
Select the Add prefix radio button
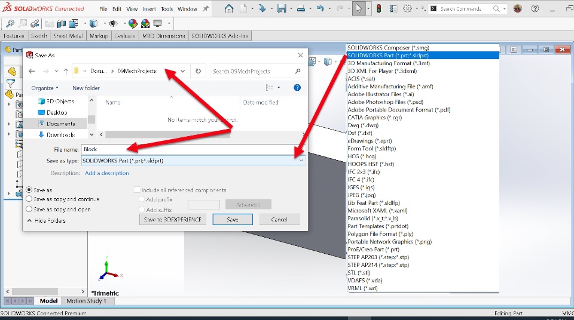point(142,199)
